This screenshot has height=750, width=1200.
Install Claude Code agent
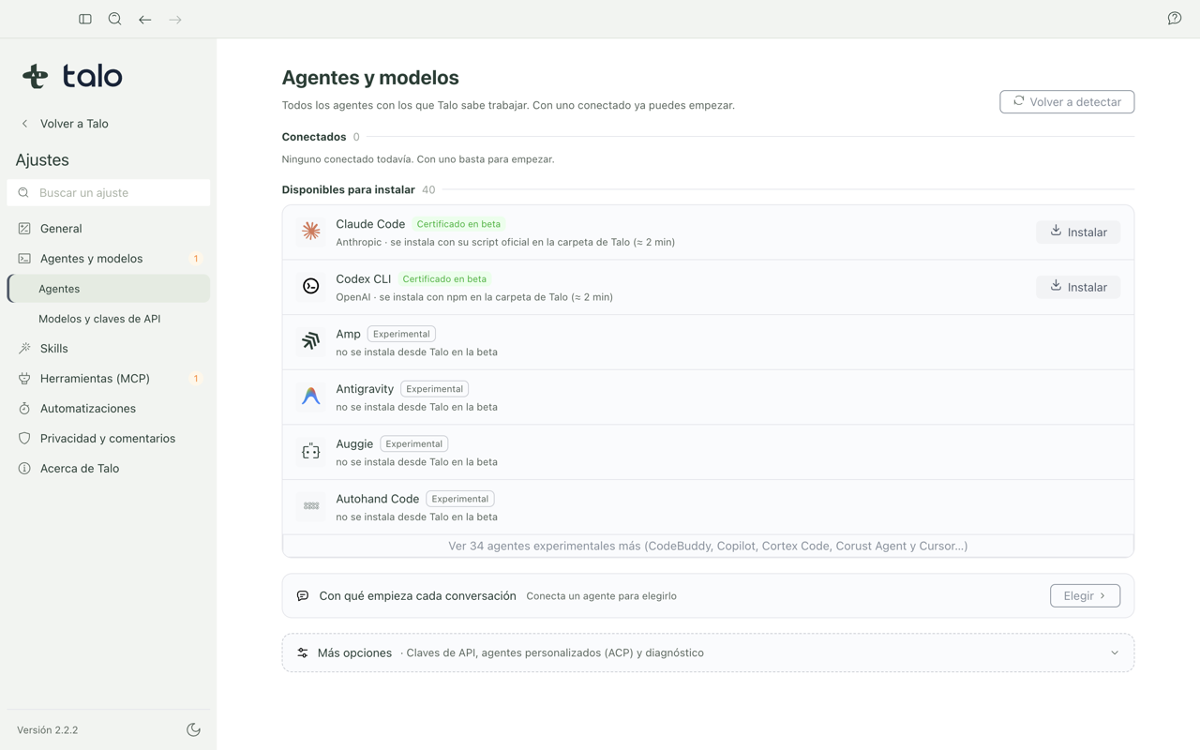pos(1078,232)
